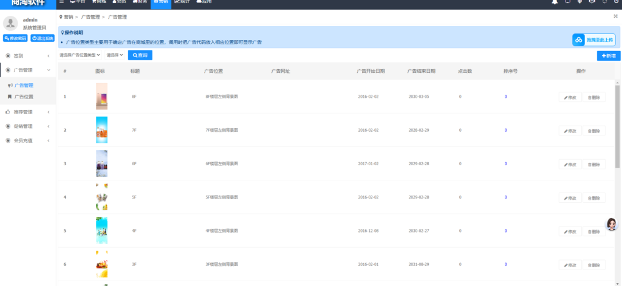Open the 平台 top menu
622x286 pixels.
pos(78,2)
